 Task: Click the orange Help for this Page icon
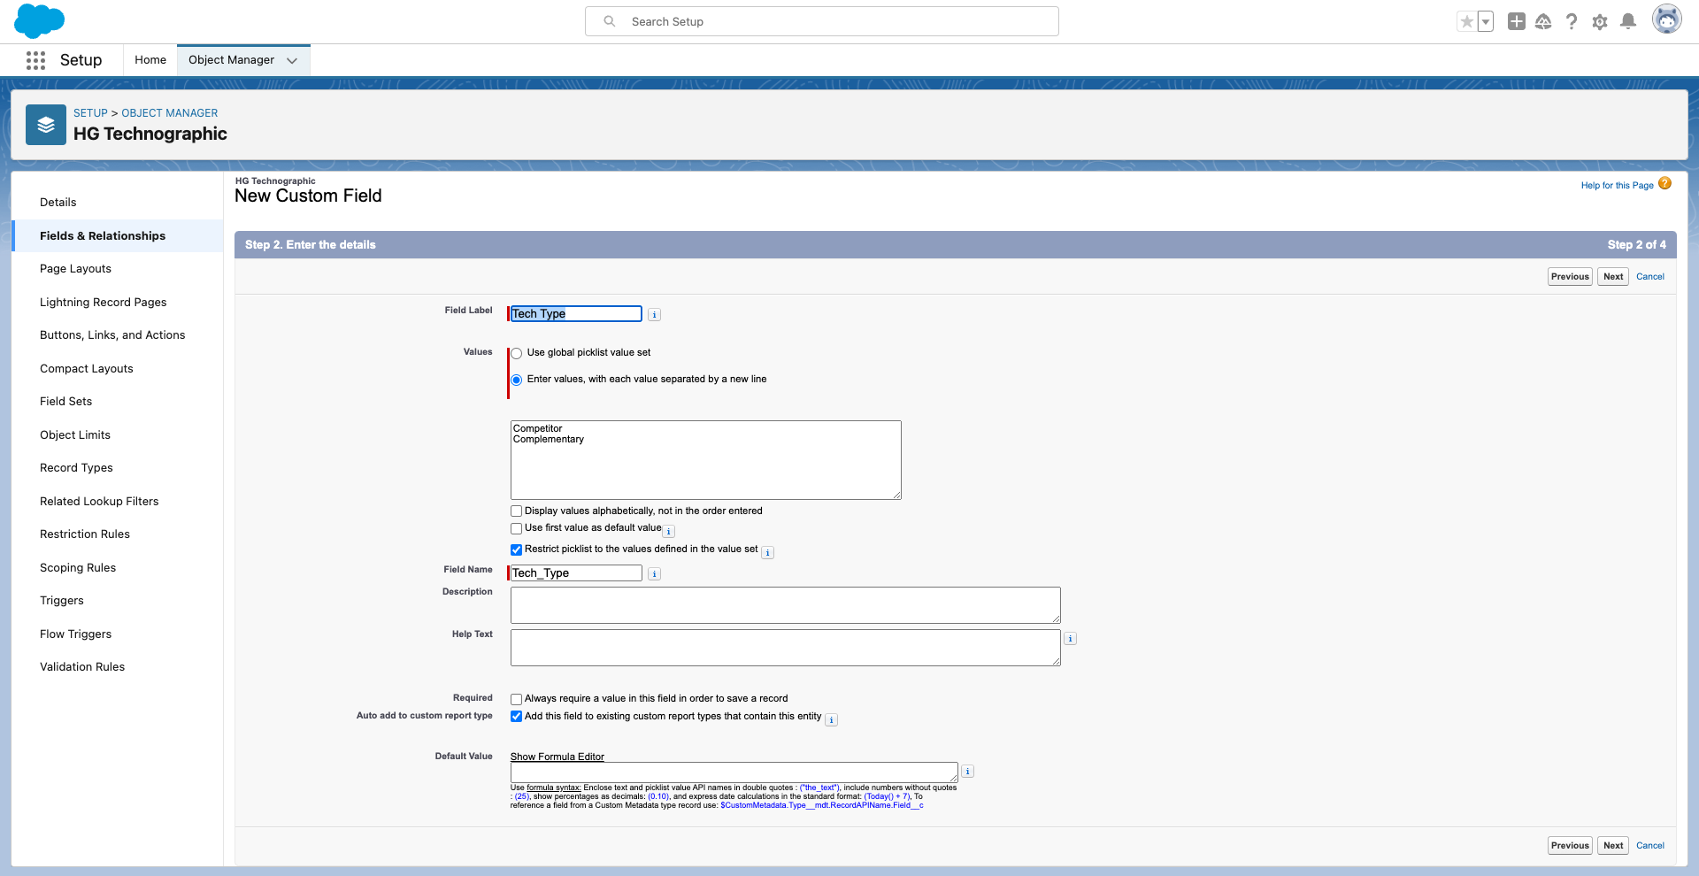click(1665, 183)
